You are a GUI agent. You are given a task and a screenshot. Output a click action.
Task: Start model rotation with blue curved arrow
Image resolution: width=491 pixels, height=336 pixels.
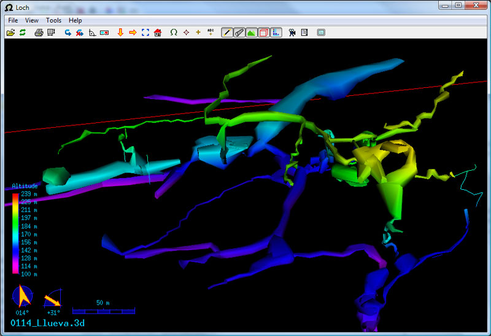[68, 33]
